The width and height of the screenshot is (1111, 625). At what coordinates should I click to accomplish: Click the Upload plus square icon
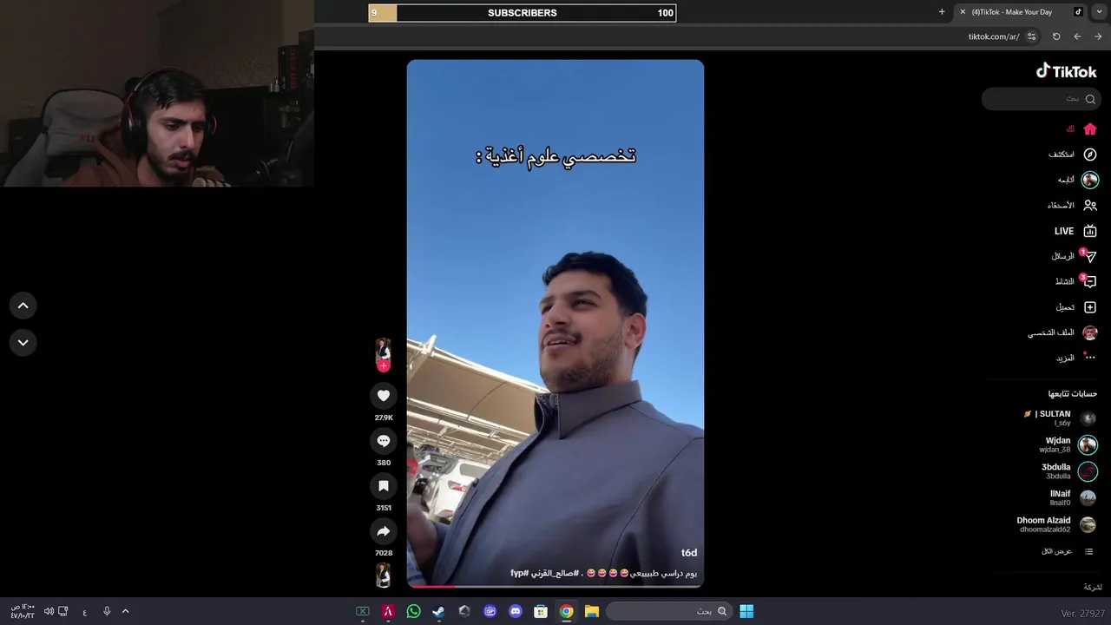tap(1090, 307)
